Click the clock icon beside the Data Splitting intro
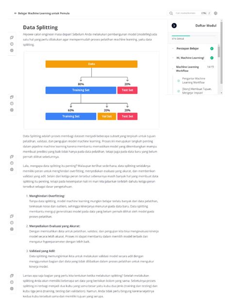This screenshot has width=230, height=306. click(x=12, y=44)
